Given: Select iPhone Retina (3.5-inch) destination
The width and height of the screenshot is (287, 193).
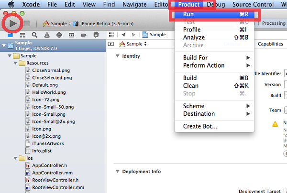Looking at the screenshot, I should [103, 23].
